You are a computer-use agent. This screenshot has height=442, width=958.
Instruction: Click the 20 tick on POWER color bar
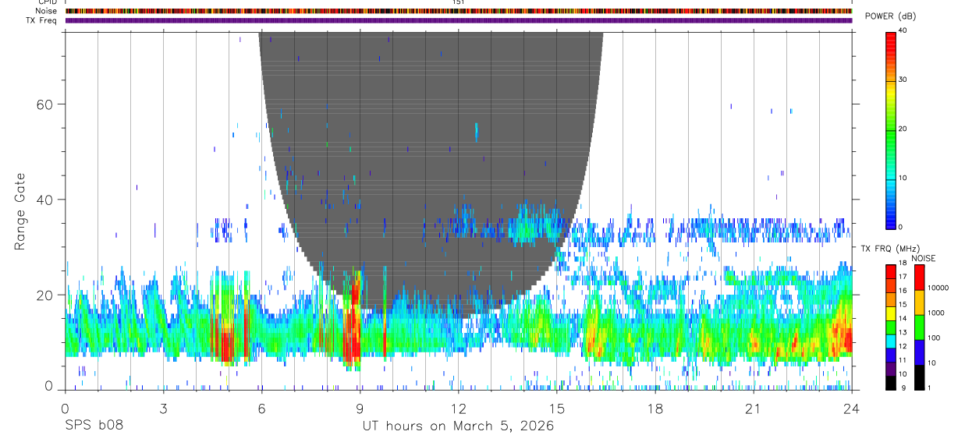tap(903, 129)
